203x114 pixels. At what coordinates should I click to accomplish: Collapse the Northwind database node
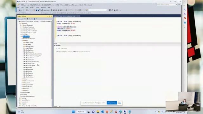[x=21, y=37]
